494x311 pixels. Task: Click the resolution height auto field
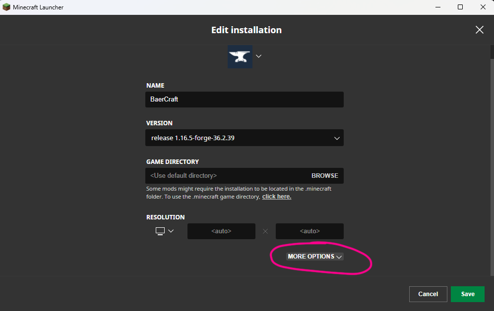click(309, 231)
